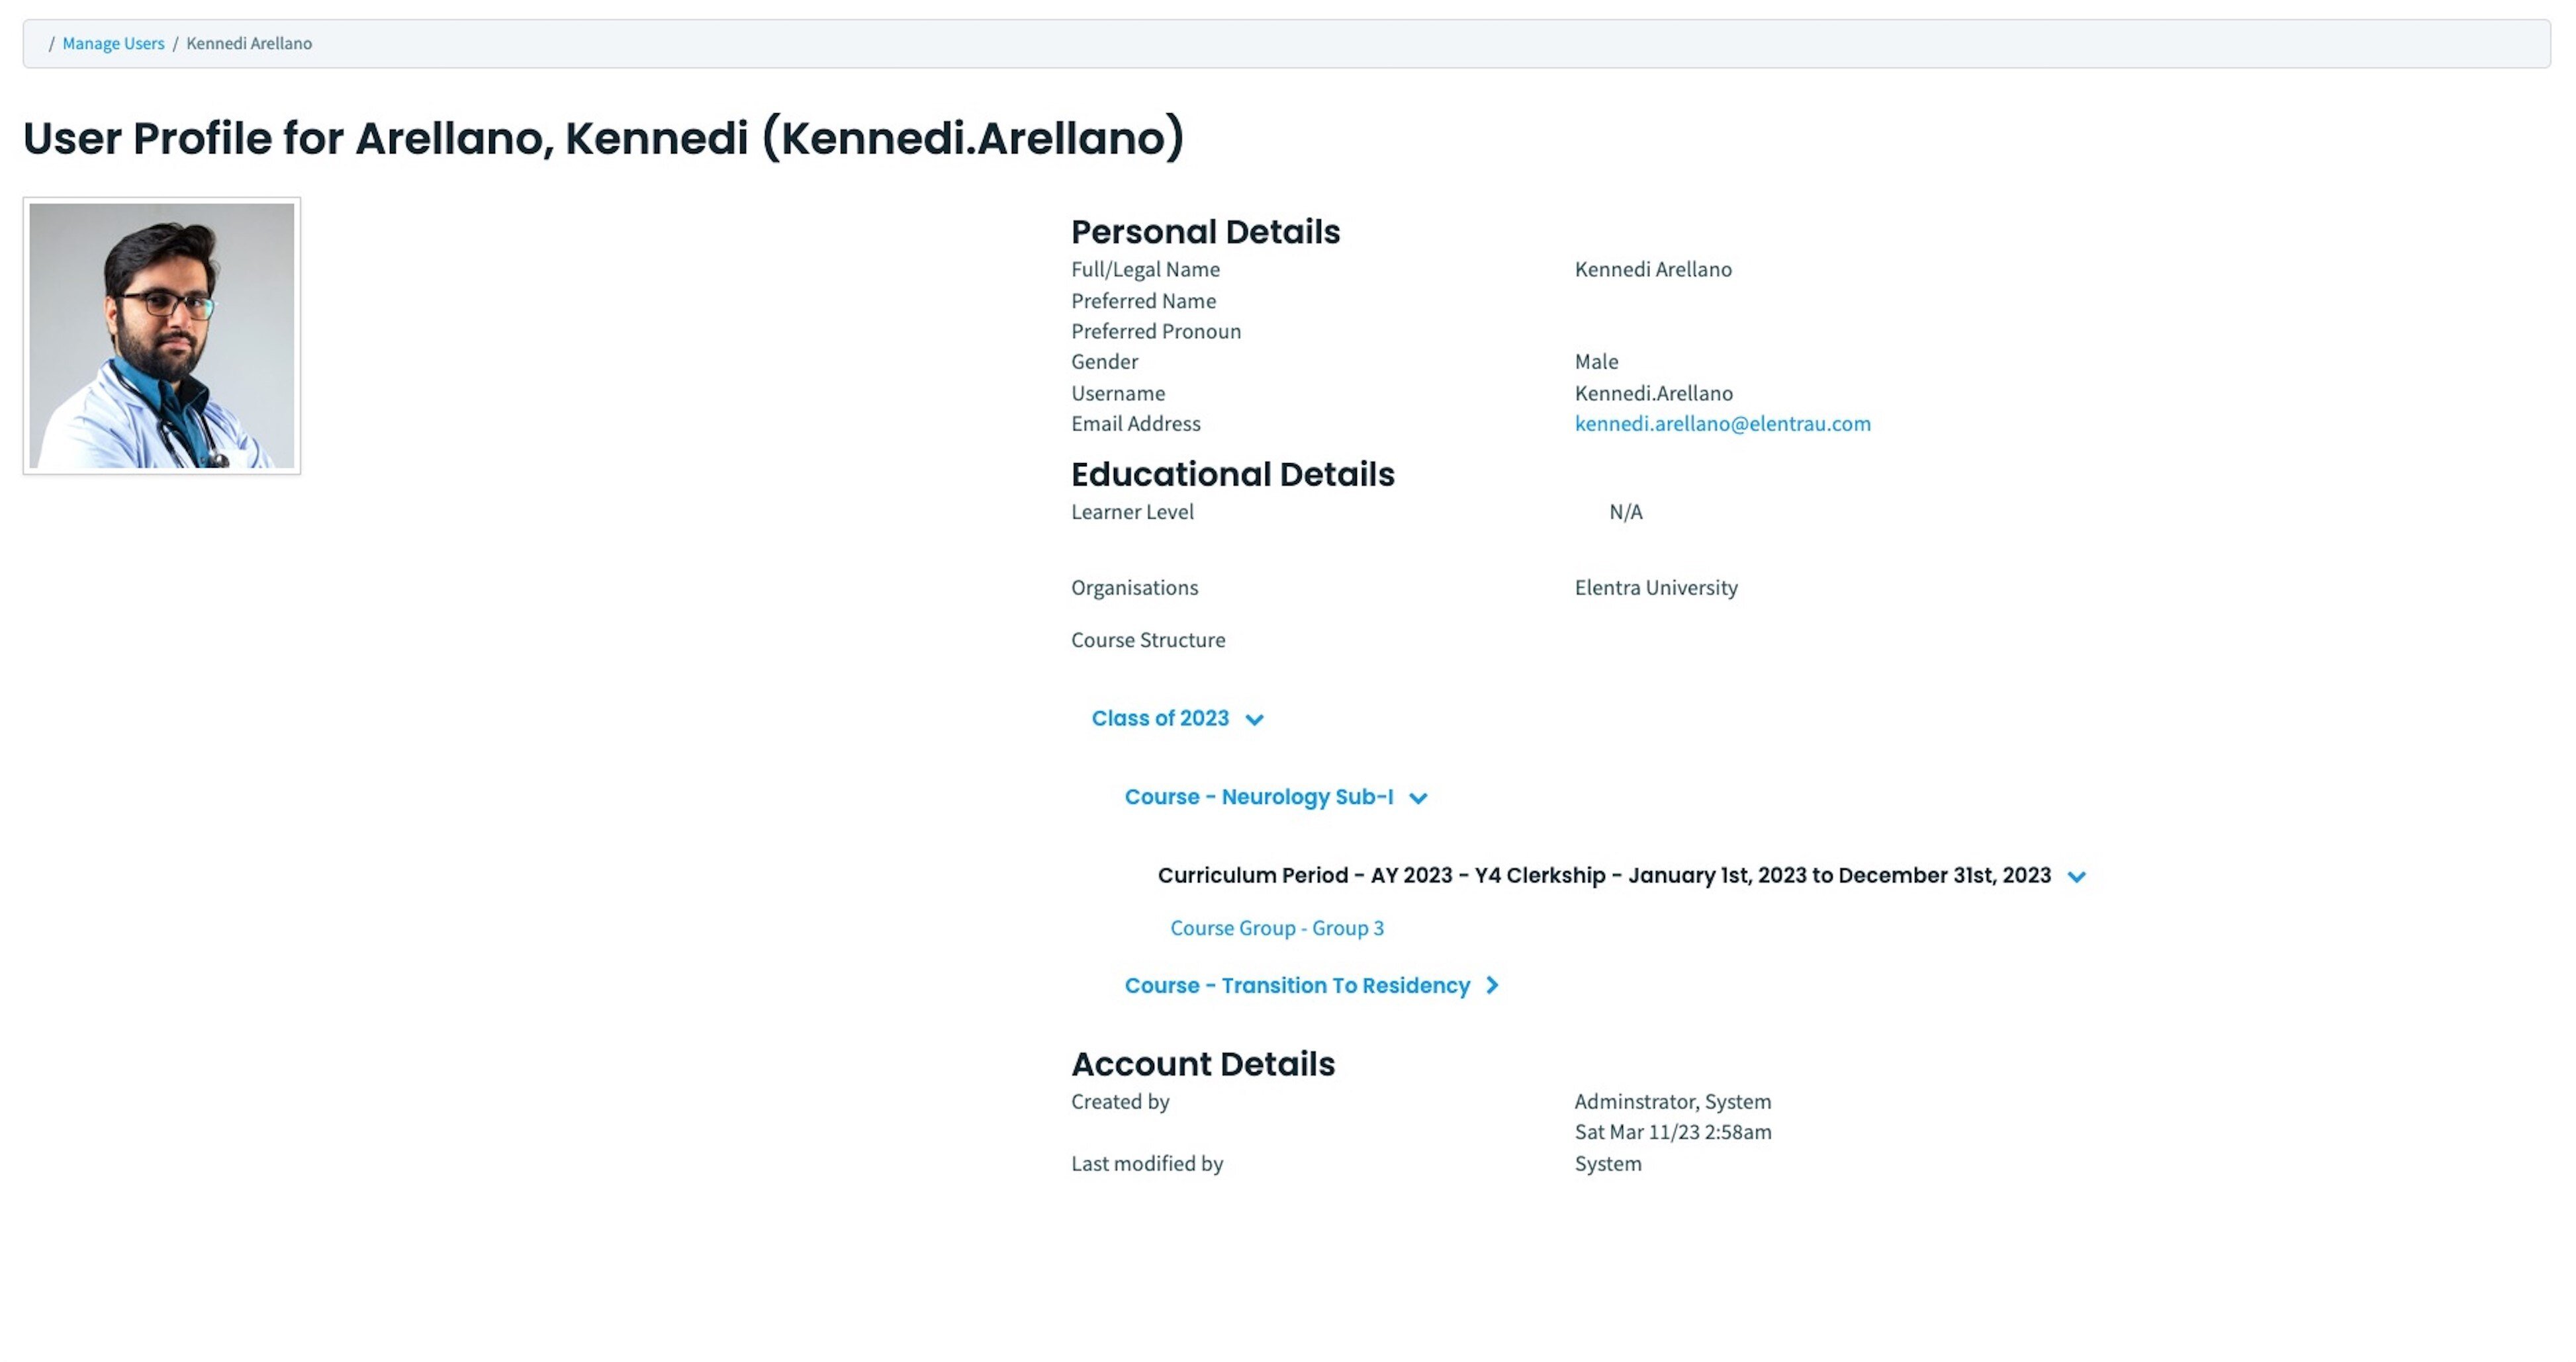Click the Preferred Pronoun label
The image size is (2576, 1362).
pos(1156,331)
